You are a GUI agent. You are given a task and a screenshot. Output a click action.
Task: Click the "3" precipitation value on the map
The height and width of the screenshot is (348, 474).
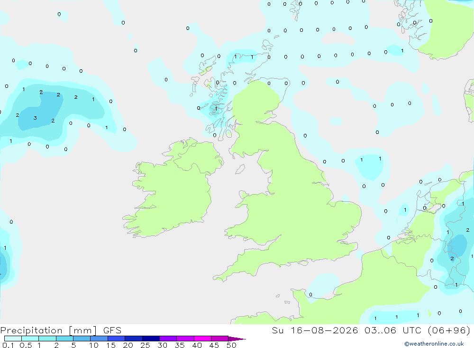pyautogui.click(x=35, y=118)
